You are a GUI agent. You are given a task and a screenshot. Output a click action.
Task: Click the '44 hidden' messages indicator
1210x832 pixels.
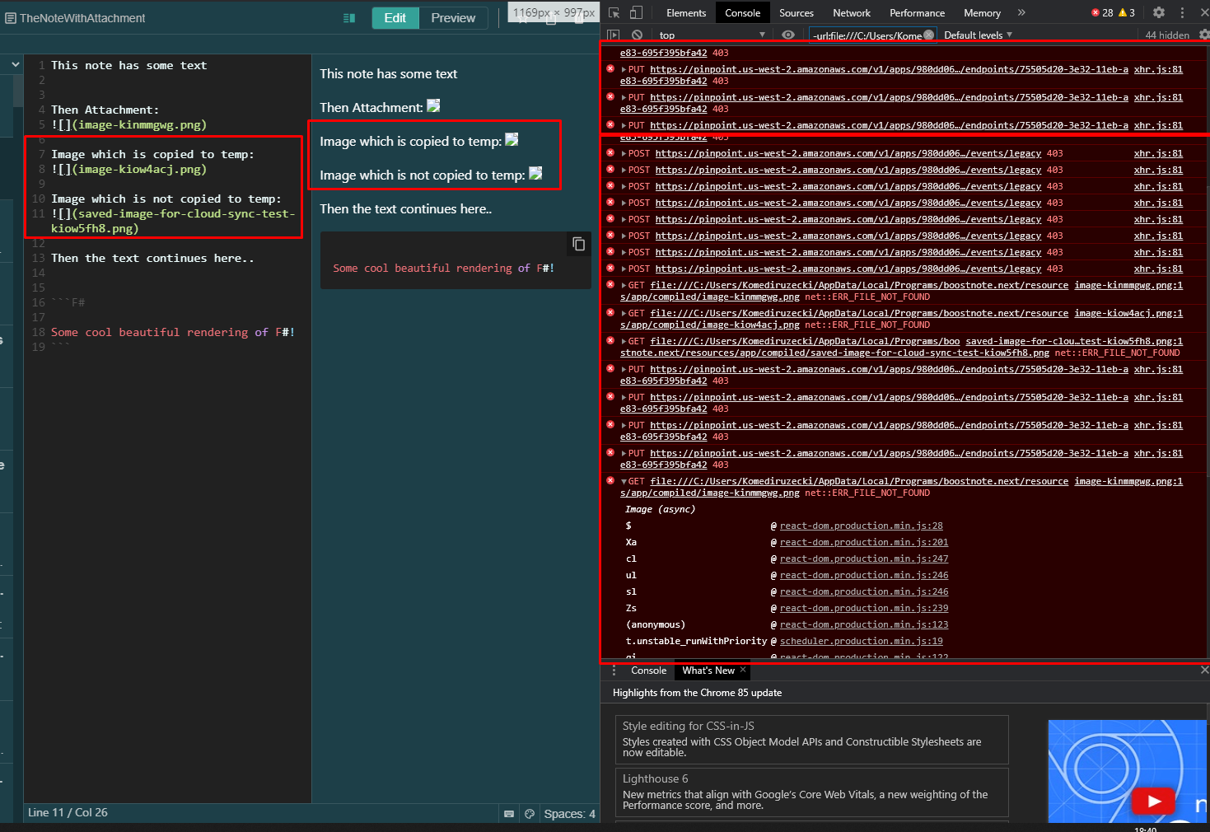pos(1167,35)
